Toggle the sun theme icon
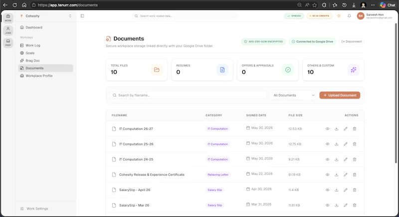The height and width of the screenshot is (217, 399). pyautogui.click(x=339, y=16)
